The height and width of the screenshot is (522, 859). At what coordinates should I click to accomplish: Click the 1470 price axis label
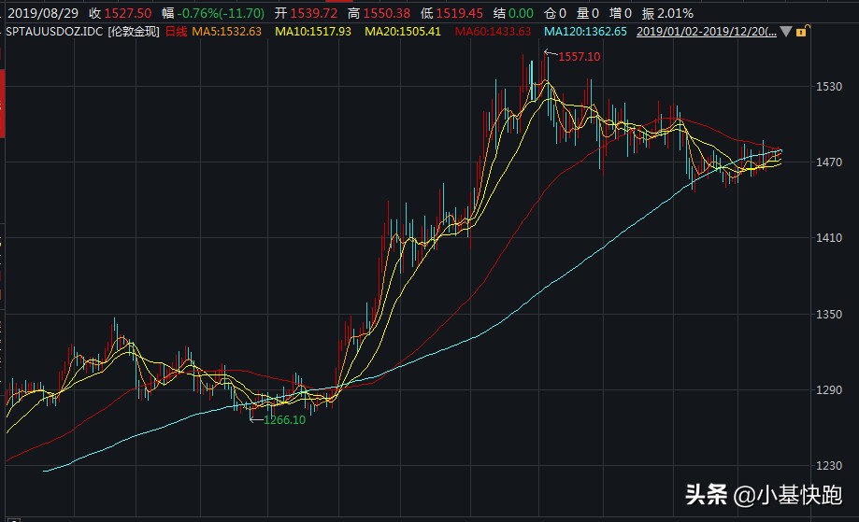tap(829, 162)
